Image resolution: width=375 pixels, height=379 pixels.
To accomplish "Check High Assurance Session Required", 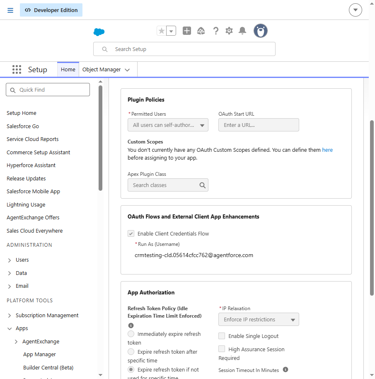I will pos(222,349).
